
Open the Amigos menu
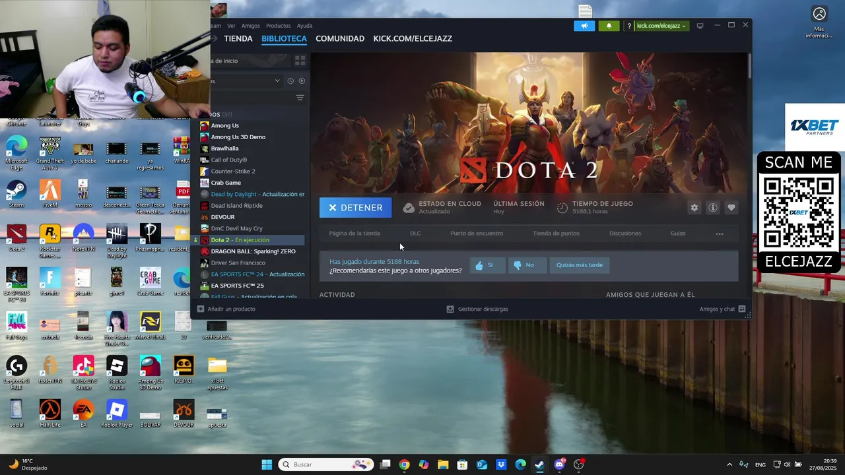click(x=251, y=26)
